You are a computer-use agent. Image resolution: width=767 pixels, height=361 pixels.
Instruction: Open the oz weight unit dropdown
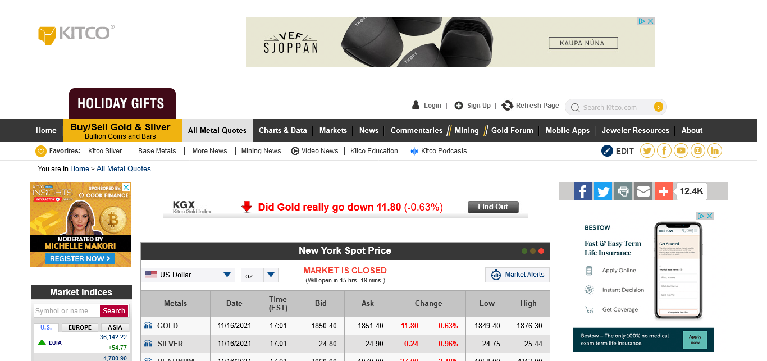[x=271, y=275]
